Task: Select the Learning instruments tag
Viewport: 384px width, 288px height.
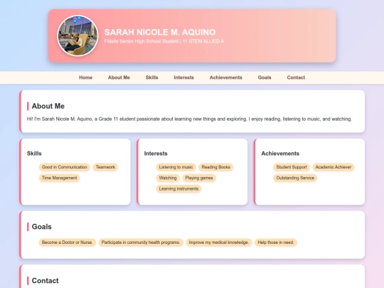Action: point(178,189)
